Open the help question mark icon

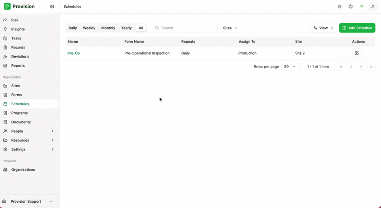pyautogui.click(x=351, y=7)
